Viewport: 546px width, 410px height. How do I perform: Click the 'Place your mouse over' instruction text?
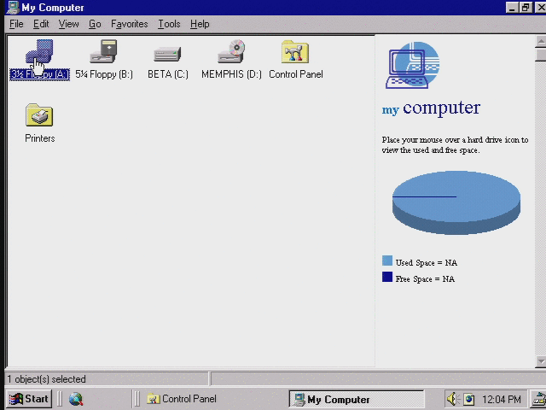click(x=455, y=144)
